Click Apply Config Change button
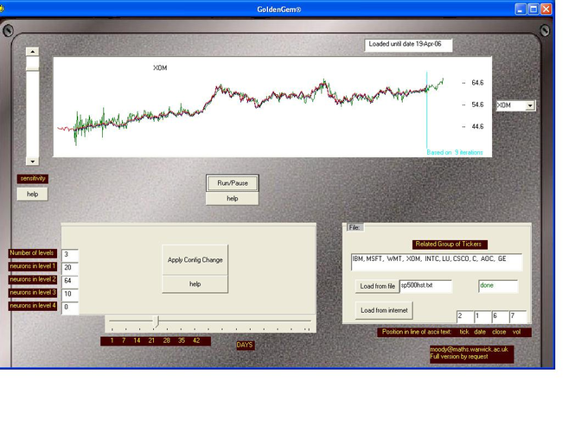575x426 pixels. [195, 260]
